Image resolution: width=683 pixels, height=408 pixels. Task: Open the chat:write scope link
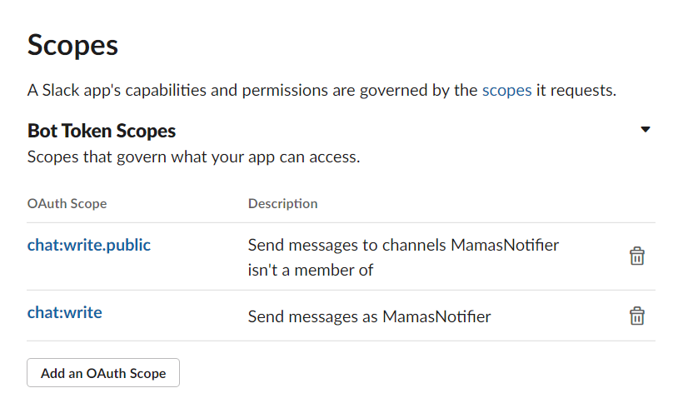[65, 313]
